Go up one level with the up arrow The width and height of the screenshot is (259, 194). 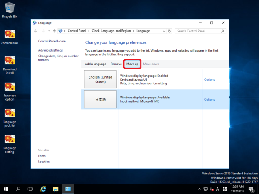point(54,31)
